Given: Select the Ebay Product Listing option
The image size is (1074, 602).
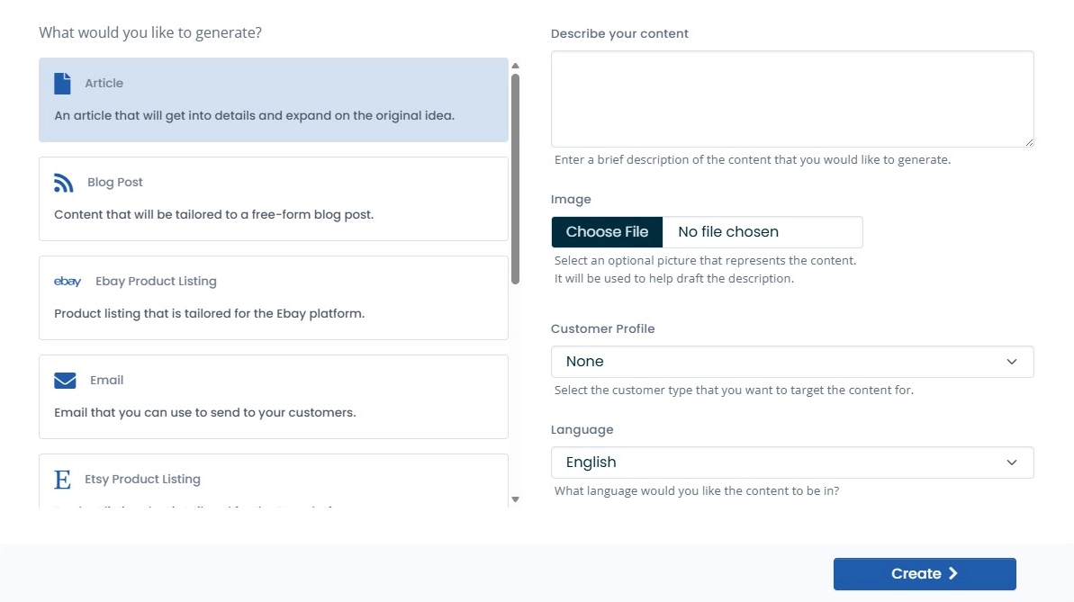Looking at the screenshot, I should click(x=270, y=297).
